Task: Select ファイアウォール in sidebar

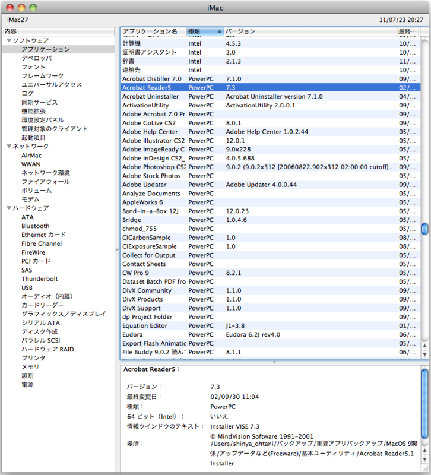Action: [x=46, y=182]
